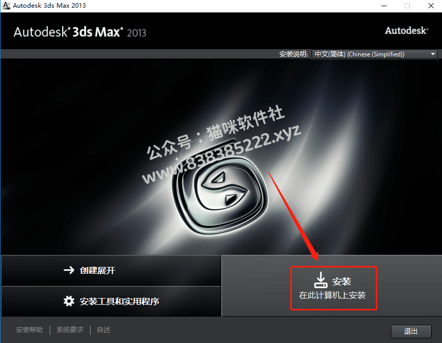Open the 自述 readme link
This screenshot has width=442, height=343.
(x=104, y=330)
